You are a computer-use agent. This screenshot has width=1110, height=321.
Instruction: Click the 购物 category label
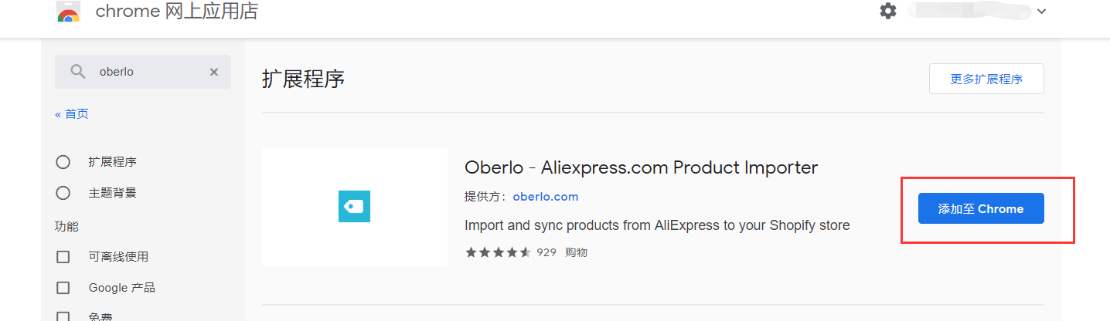(576, 252)
